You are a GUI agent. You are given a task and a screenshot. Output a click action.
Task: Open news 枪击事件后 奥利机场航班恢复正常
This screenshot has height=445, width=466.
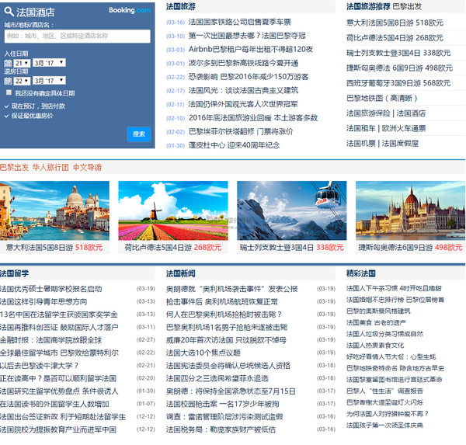tap(221, 302)
